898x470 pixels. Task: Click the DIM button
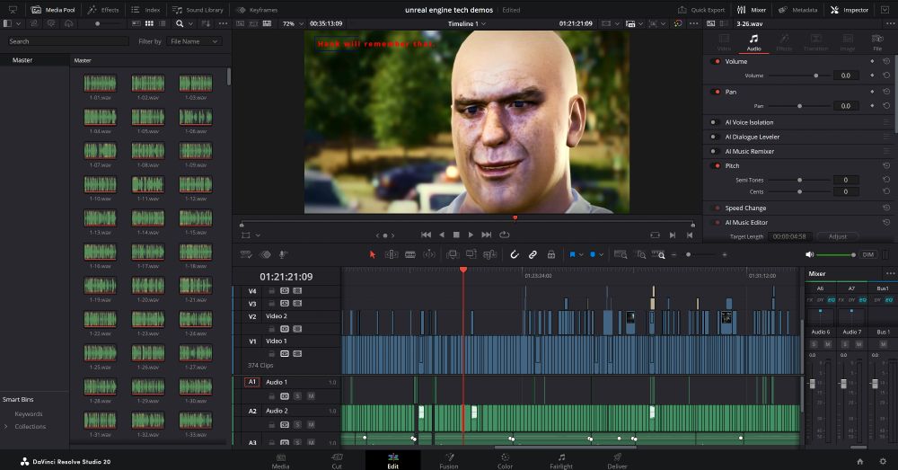click(x=868, y=254)
